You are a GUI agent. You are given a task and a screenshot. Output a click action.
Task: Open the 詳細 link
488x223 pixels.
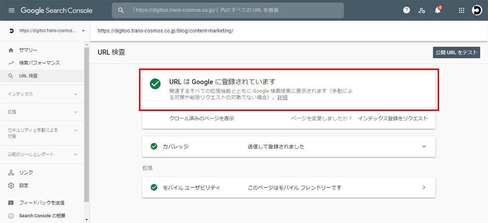pyautogui.click(x=282, y=98)
